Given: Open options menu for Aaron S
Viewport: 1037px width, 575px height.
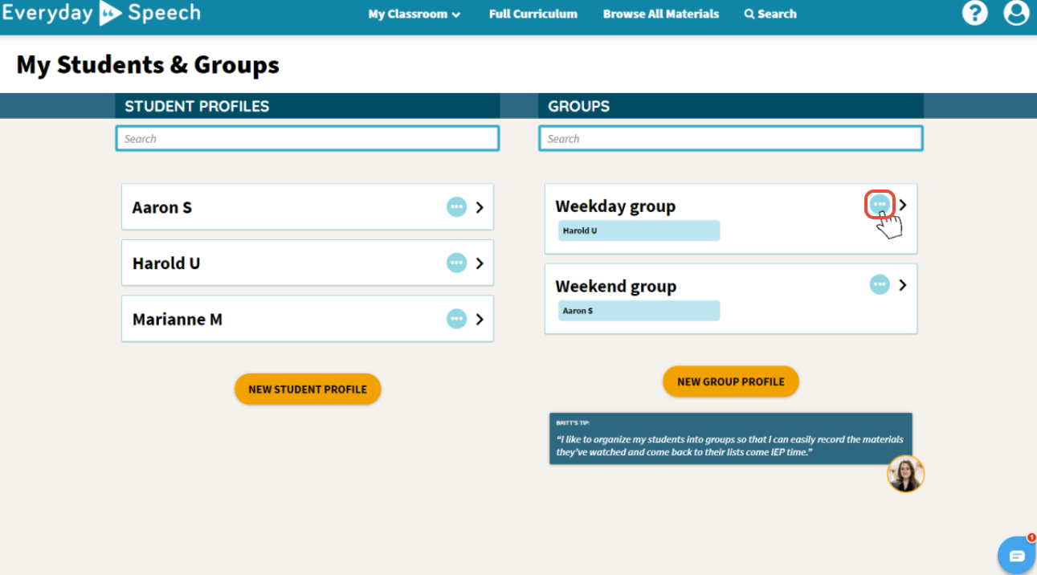Looking at the screenshot, I should pyautogui.click(x=456, y=207).
